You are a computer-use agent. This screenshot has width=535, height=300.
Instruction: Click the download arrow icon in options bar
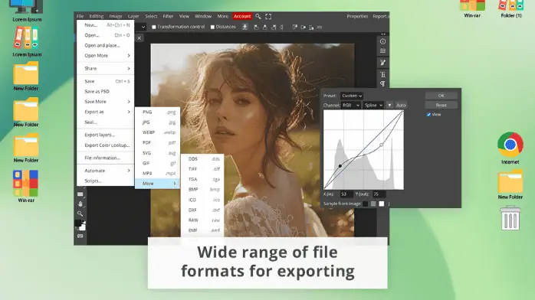[245, 27]
